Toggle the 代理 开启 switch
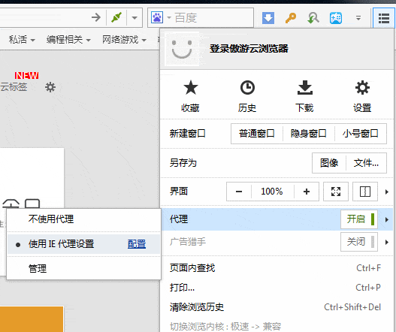The height and width of the screenshot is (332, 396). [359, 219]
